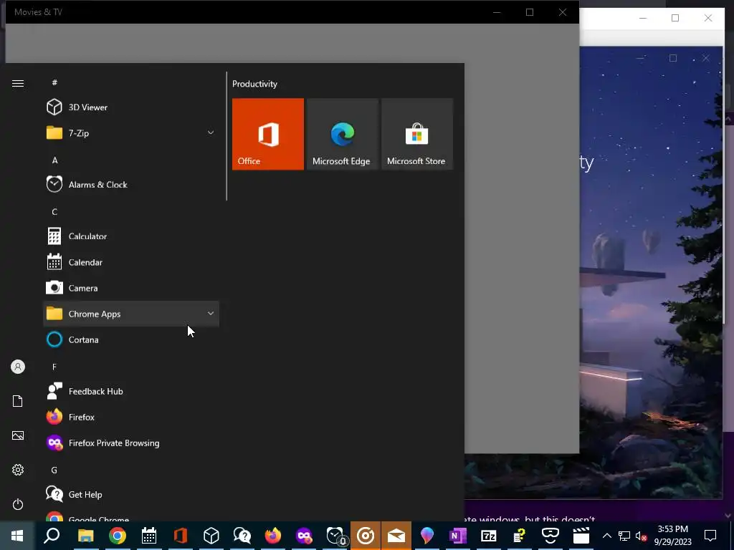Image resolution: width=734 pixels, height=550 pixels.
Task: Show hidden system tray icons
Action: click(606, 536)
